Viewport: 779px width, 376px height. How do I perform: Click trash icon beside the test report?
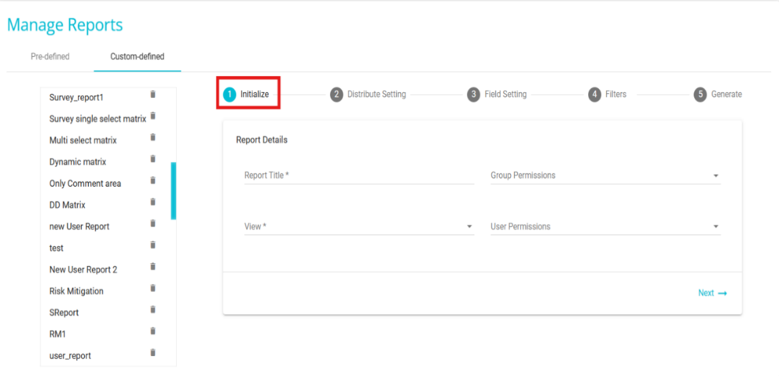pos(153,245)
